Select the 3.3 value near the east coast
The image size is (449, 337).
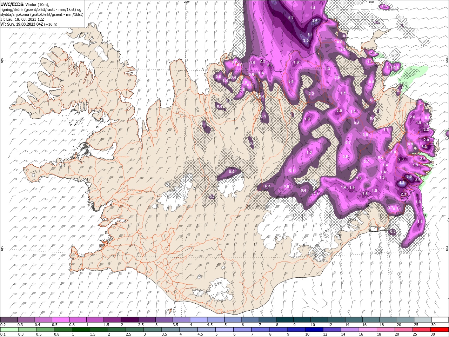click(424, 147)
